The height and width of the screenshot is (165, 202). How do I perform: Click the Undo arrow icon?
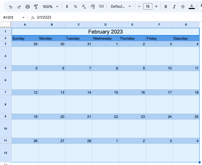pos(11,7)
